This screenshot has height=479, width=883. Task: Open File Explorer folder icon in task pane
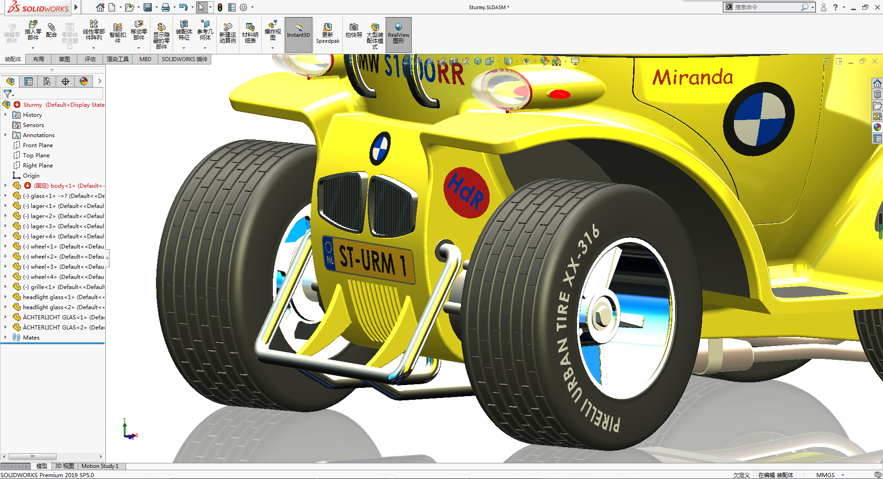click(877, 105)
